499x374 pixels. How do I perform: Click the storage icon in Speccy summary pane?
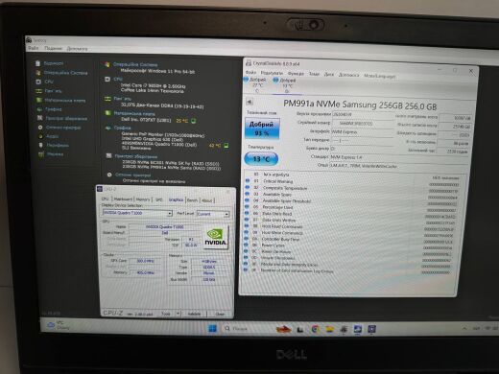(x=108, y=156)
